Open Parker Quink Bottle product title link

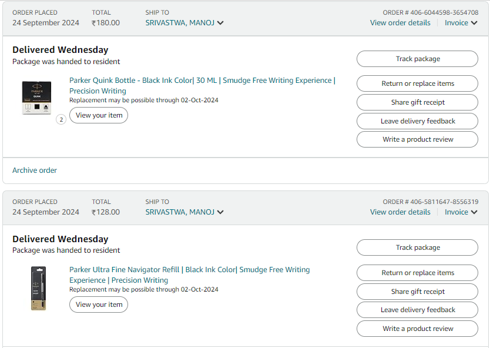202,85
